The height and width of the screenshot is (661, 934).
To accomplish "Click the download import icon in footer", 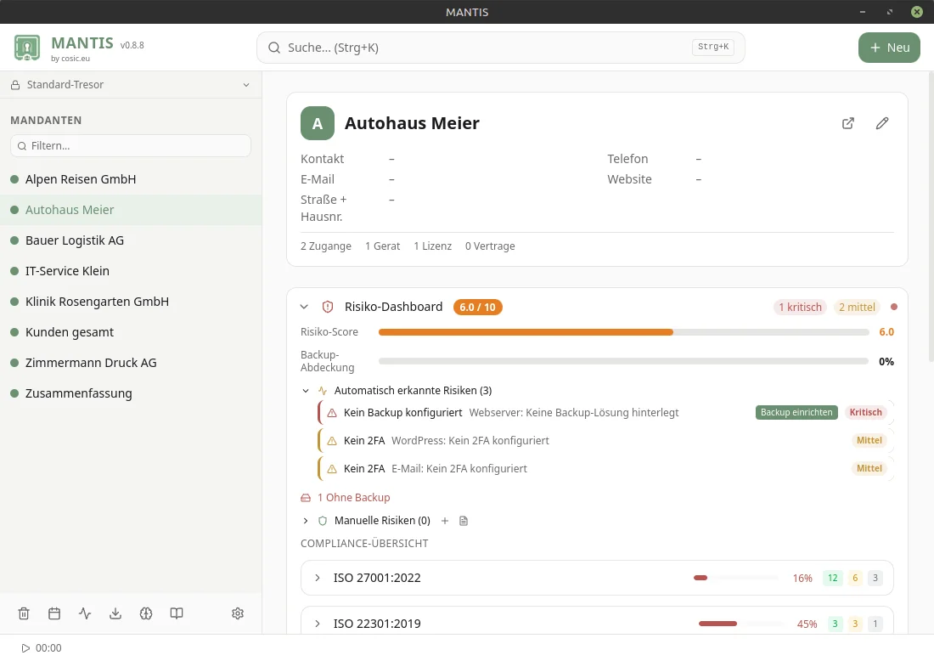I will click(115, 613).
